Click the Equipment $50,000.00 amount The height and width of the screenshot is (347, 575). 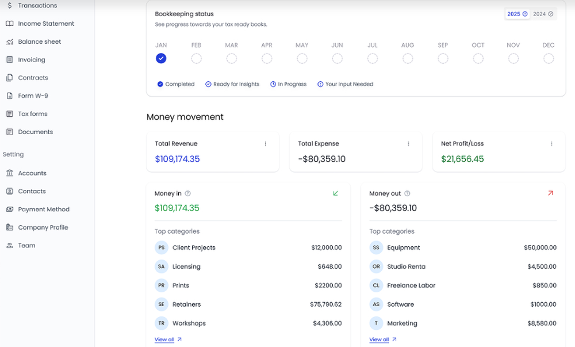540,247
